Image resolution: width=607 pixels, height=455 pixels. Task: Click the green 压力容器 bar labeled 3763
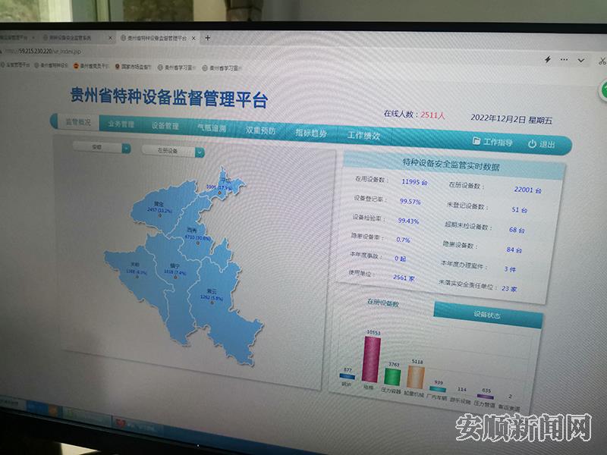pos(392,376)
